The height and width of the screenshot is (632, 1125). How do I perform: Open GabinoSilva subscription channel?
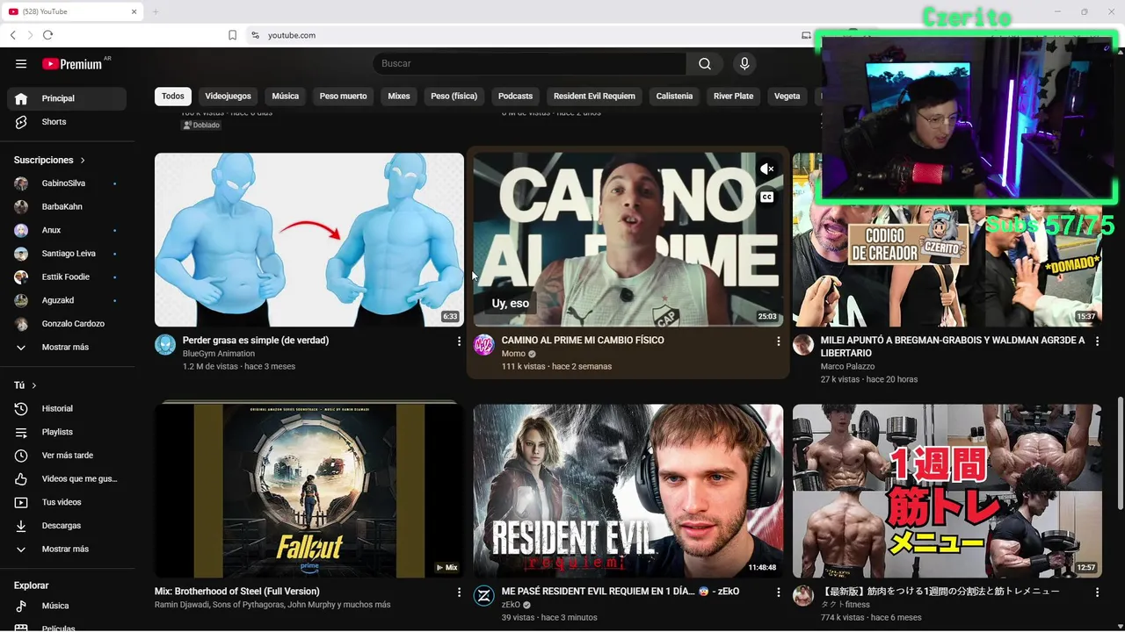coord(67,183)
